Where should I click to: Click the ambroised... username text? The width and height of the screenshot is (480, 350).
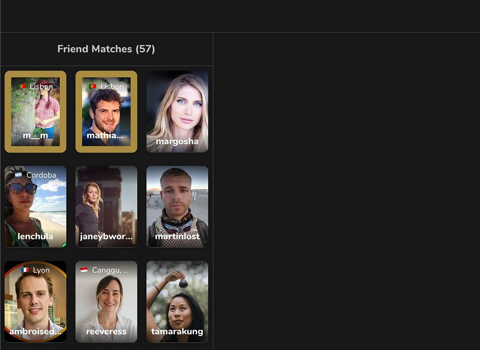pos(35,332)
